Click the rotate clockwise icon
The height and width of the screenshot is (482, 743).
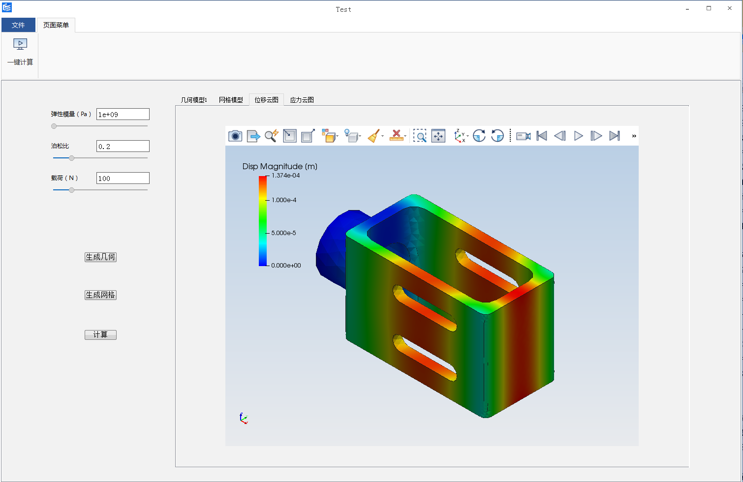(479, 136)
